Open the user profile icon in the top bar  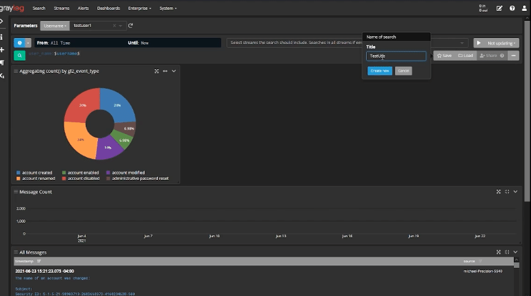pyautogui.click(x=524, y=9)
